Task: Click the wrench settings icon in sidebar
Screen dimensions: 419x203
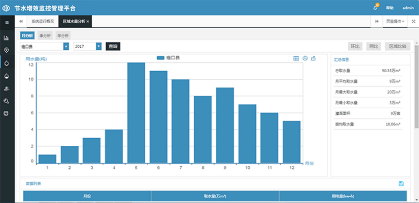Action: point(6,101)
